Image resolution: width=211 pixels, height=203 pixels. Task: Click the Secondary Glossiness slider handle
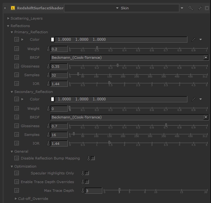click(166, 125)
